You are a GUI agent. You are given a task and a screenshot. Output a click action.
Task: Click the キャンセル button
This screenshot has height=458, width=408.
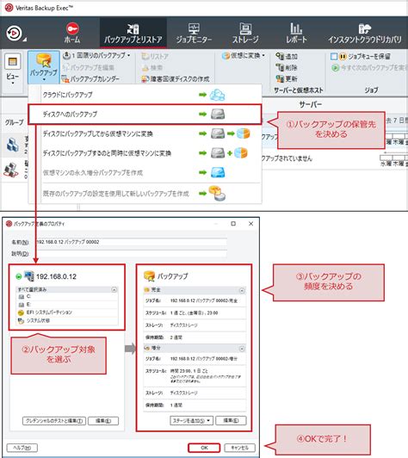tap(240, 448)
